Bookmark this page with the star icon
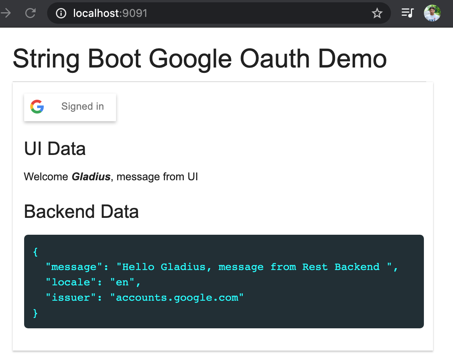This screenshot has width=453, height=359. (x=377, y=13)
